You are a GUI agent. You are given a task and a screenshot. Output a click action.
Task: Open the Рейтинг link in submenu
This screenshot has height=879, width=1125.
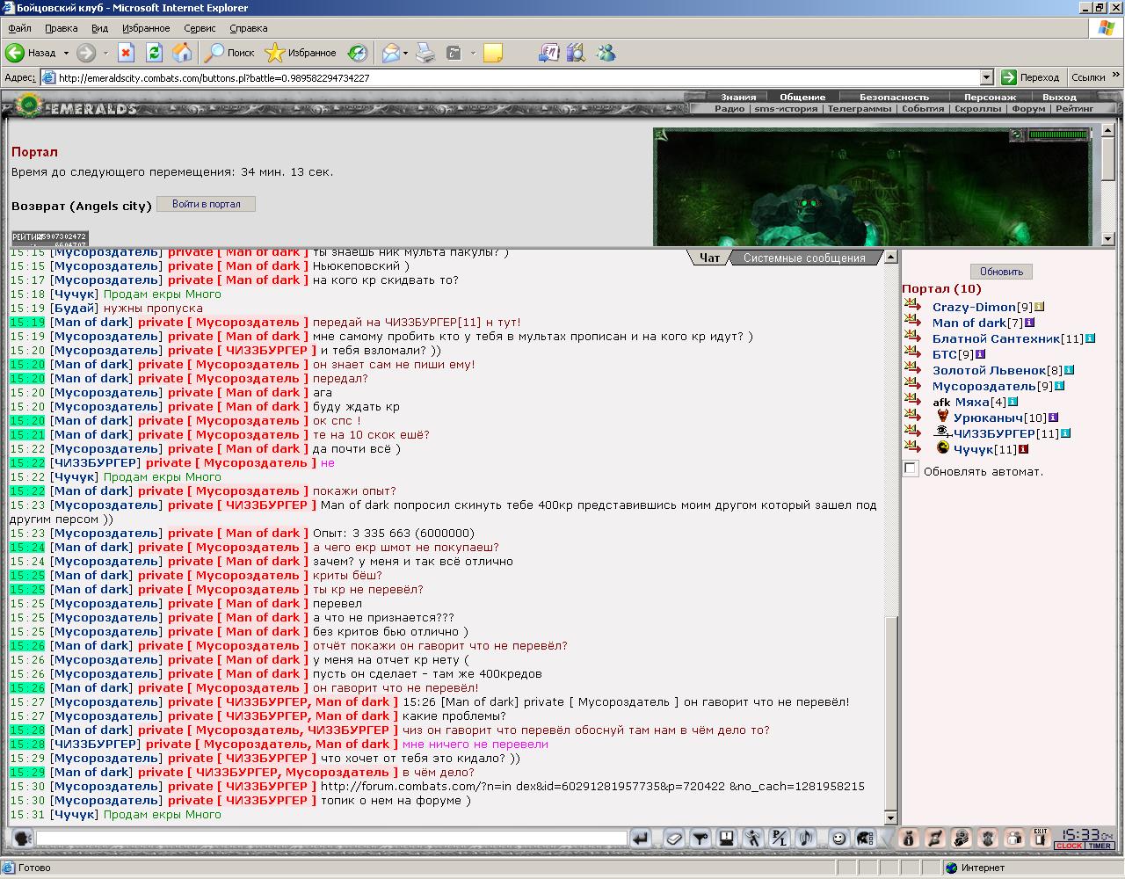1074,109
